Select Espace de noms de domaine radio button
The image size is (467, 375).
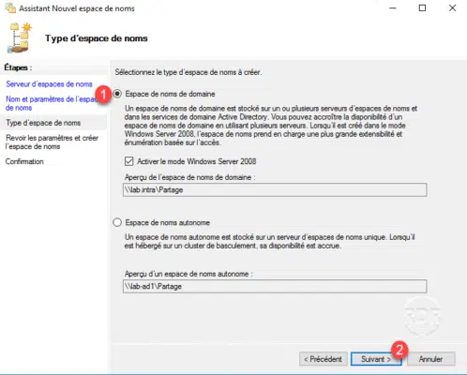pyautogui.click(x=117, y=94)
